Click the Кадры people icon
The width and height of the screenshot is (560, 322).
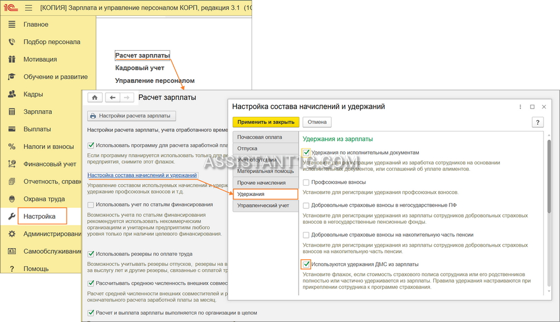point(12,94)
